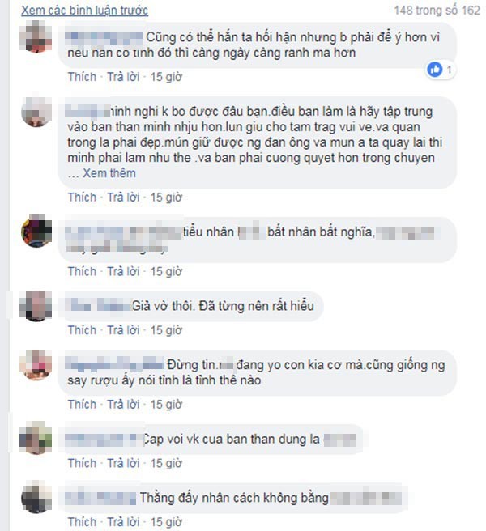The image size is (486, 531).
Task: Open 'Xem các bình luận trước' link
Action: click(85, 11)
